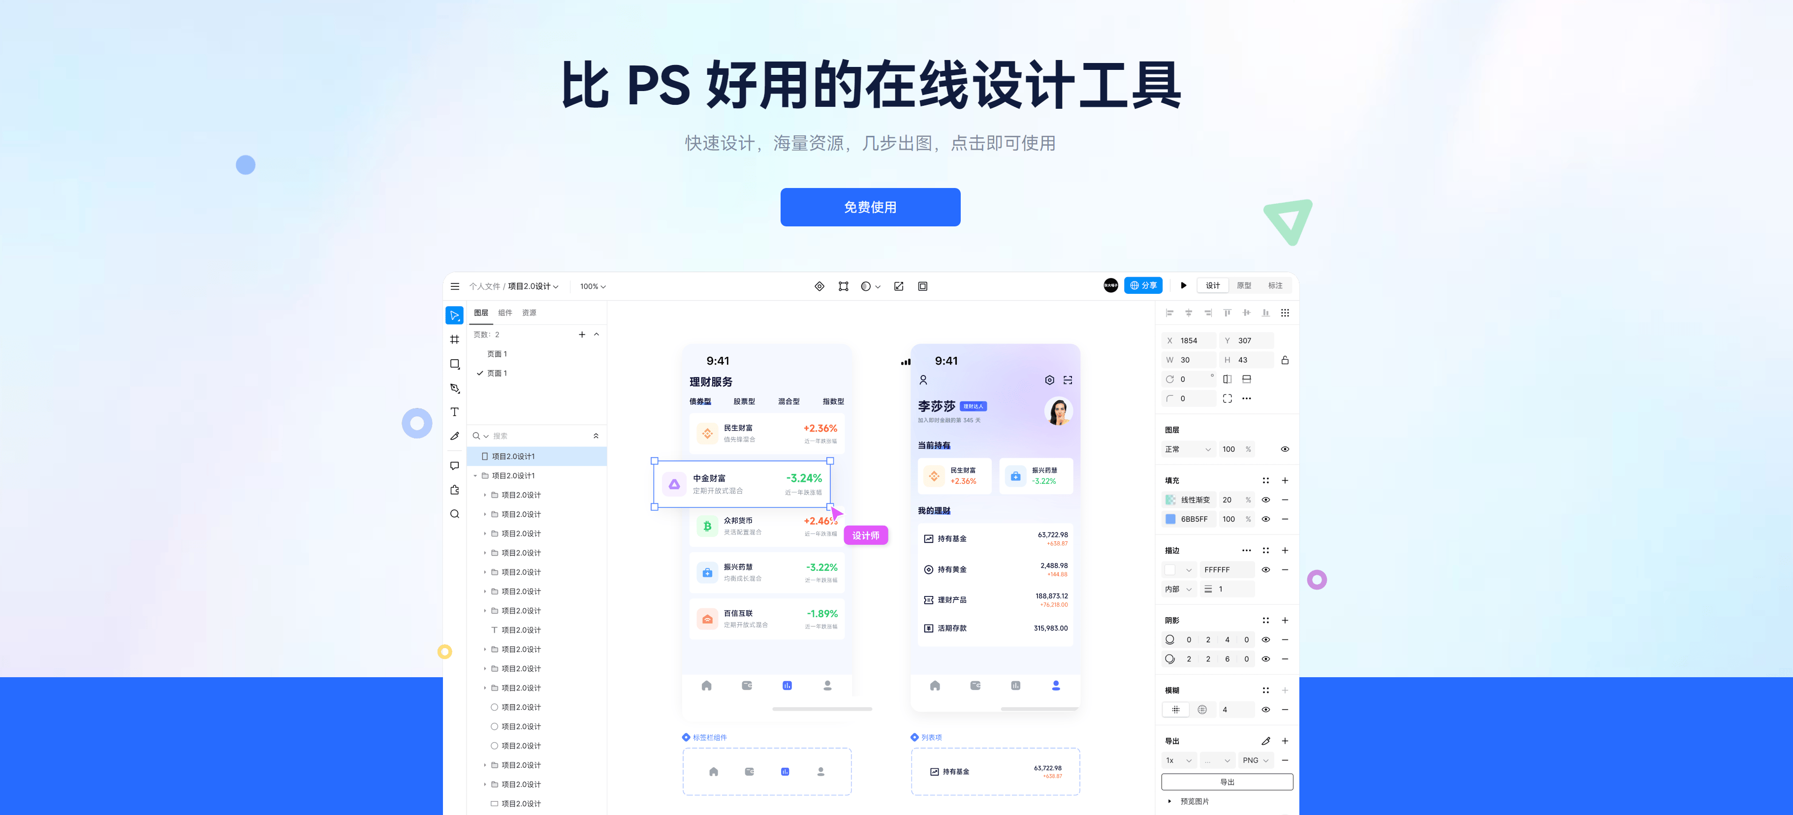Select the move/pointer tool
This screenshot has width=1793, height=815.
click(x=454, y=315)
